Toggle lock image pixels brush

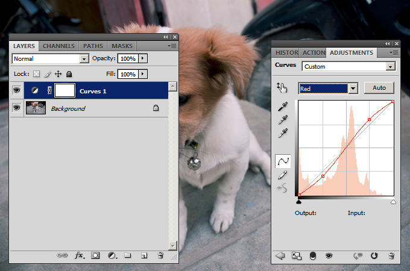(48, 74)
